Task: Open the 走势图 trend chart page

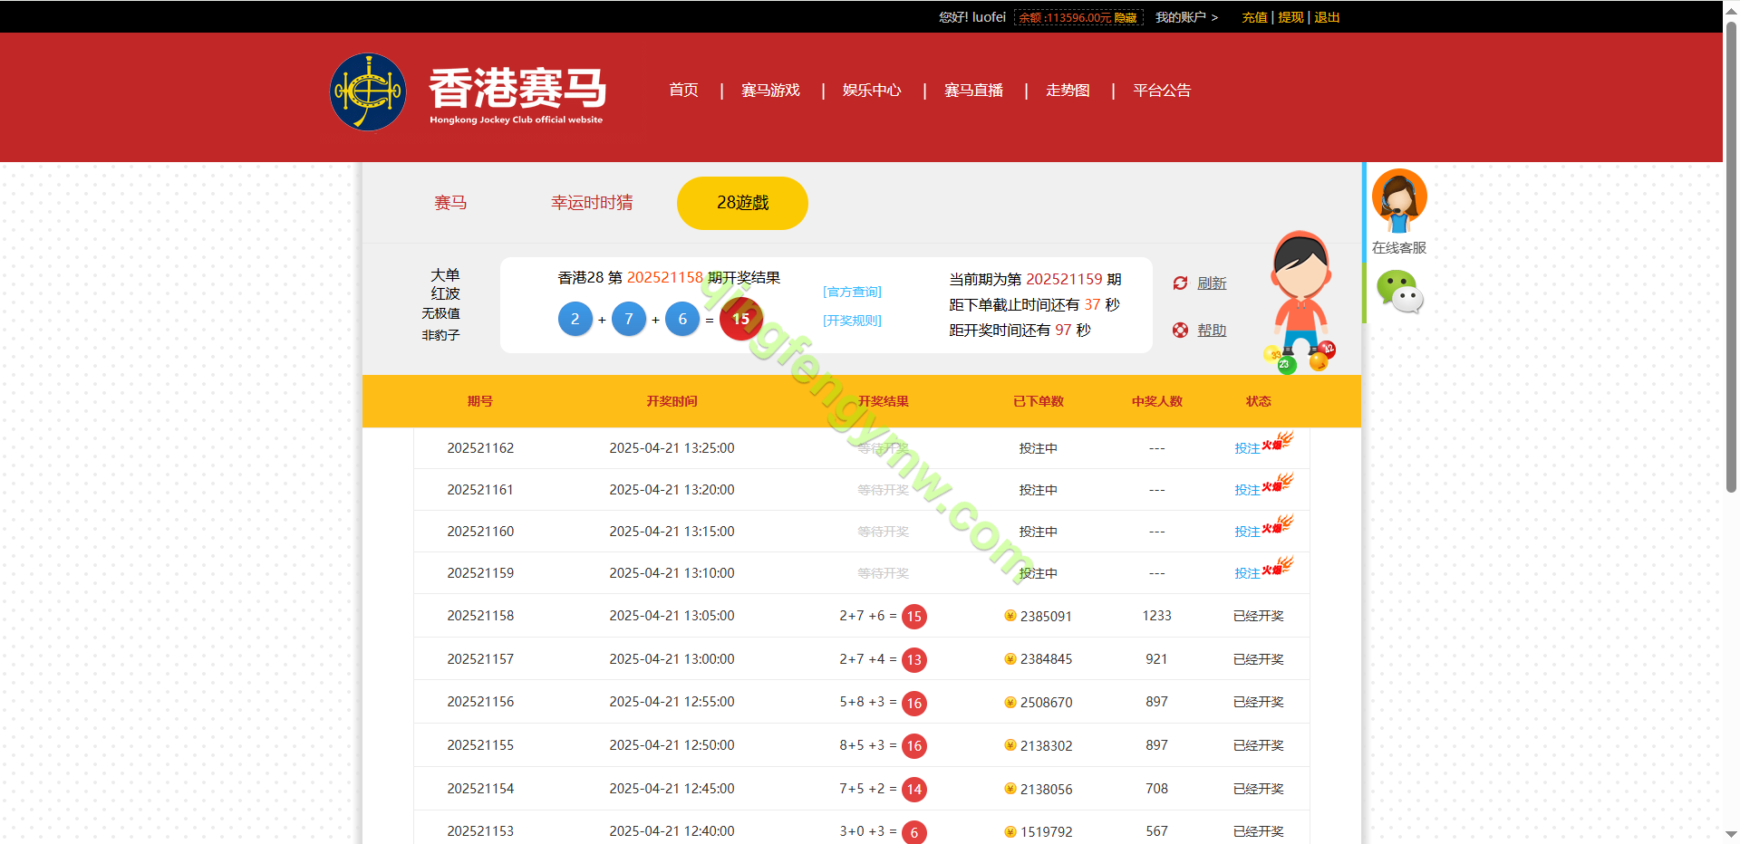Action: coord(1068,90)
